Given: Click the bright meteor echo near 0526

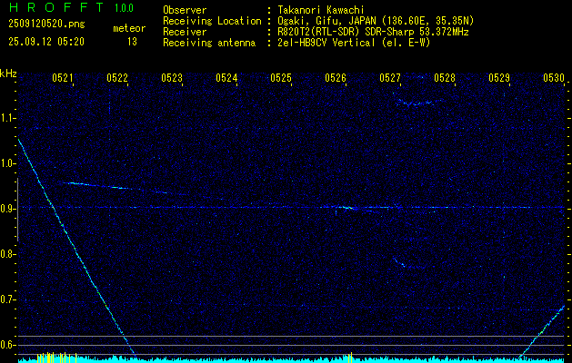Looking at the screenshot, I should coord(346,207).
